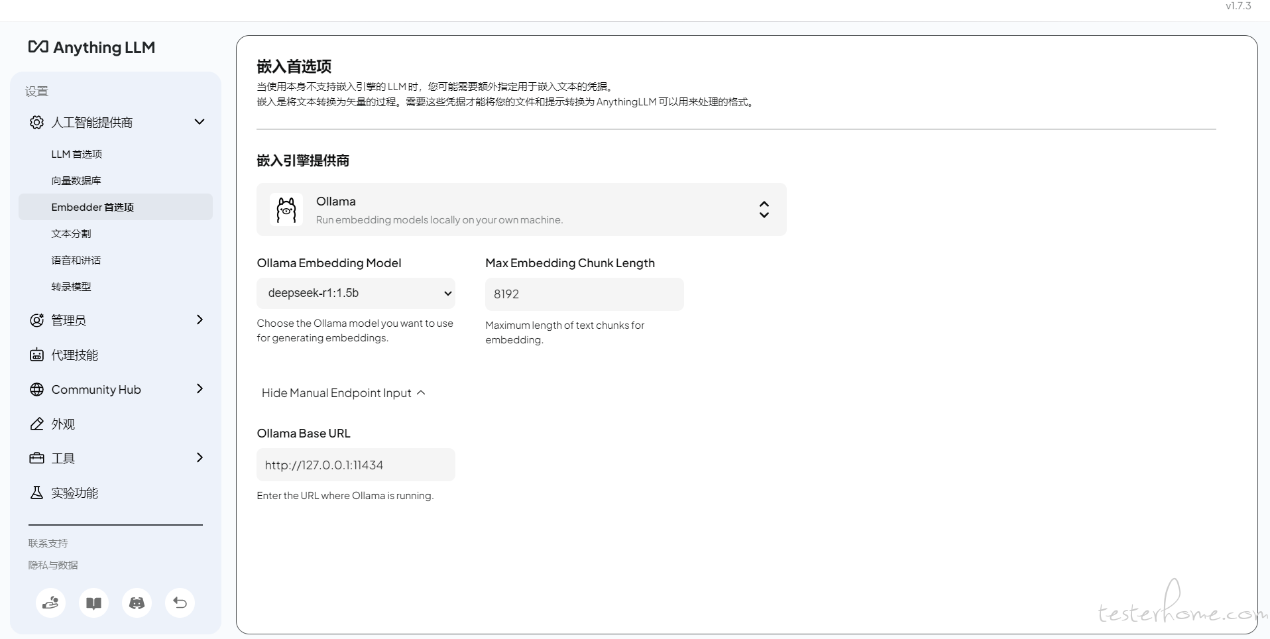Click the Ollama llama icon
Image resolution: width=1270 pixels, height=639 pixels.
pos(286,209)
